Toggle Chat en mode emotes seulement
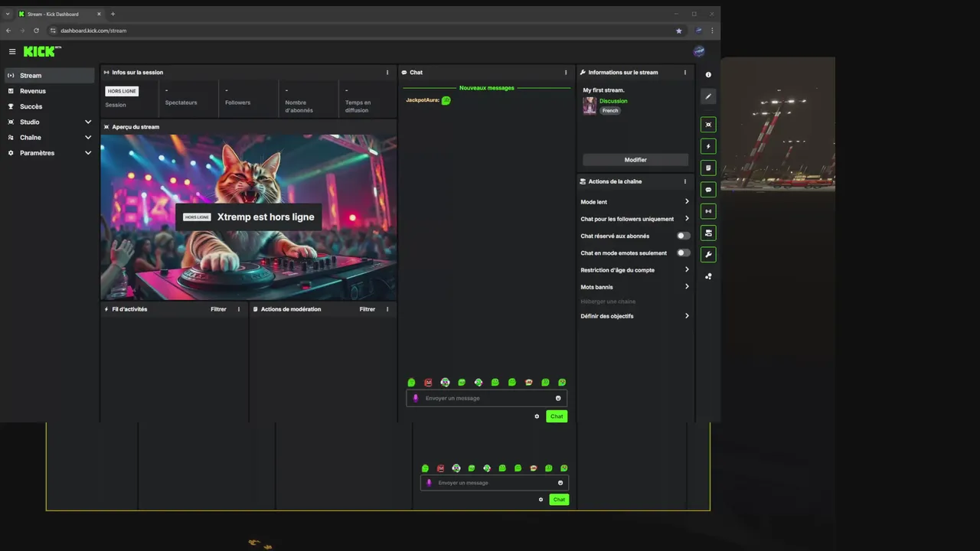This screenshot has width=980, height=551. (x=683, y=253)
